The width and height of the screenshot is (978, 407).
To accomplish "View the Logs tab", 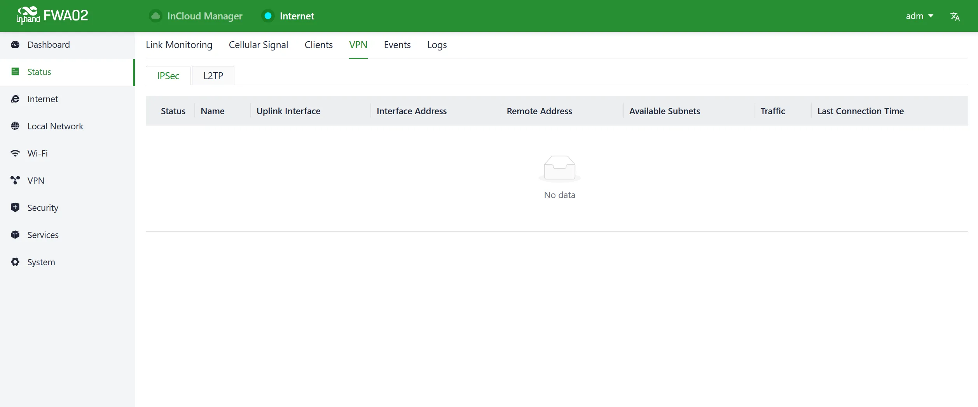I will point(437,45).
